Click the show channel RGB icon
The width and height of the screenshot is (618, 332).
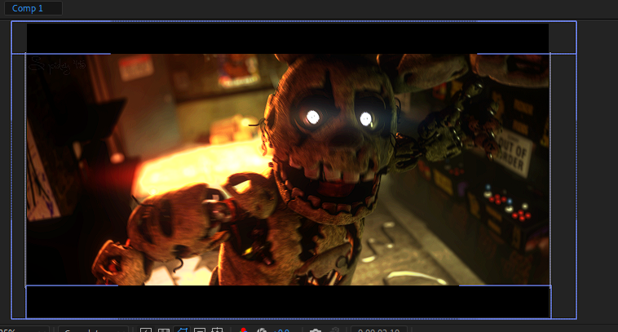click(x=243, y=330)
